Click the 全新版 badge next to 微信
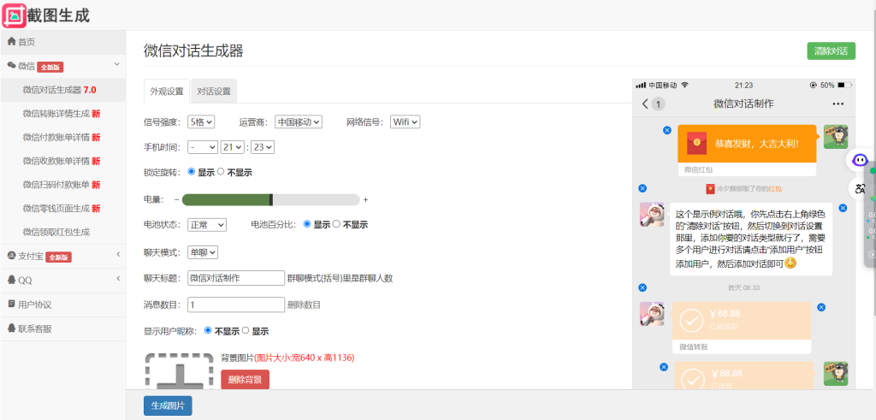 pyautogui.click(x=50, y=67)
